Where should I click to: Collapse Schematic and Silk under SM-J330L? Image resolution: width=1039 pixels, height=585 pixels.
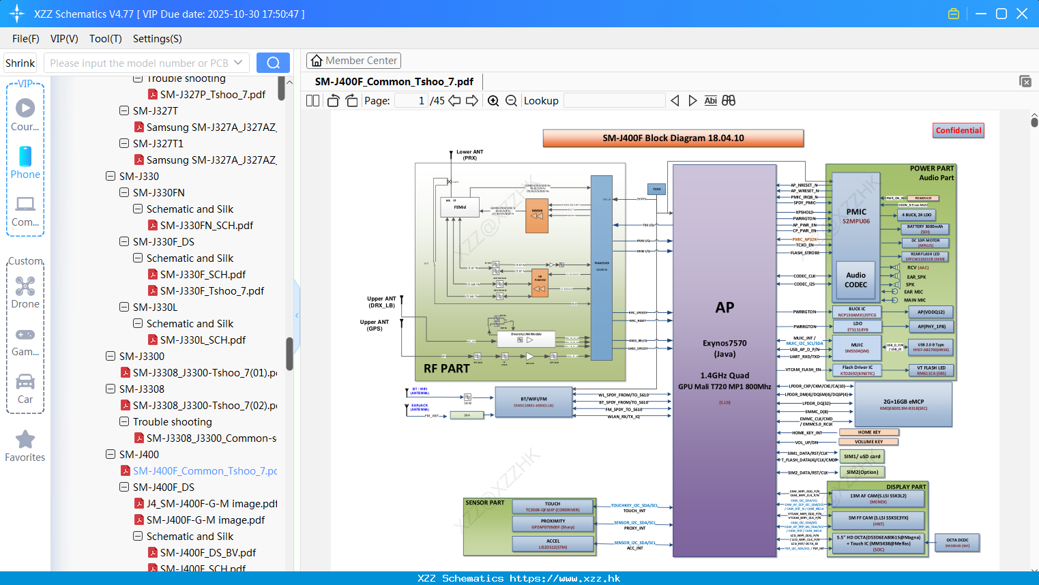tap(138, 323)
